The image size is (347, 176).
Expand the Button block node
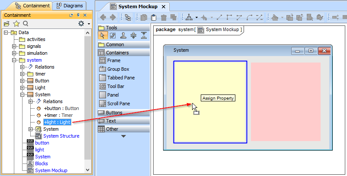tap(22, 81)
